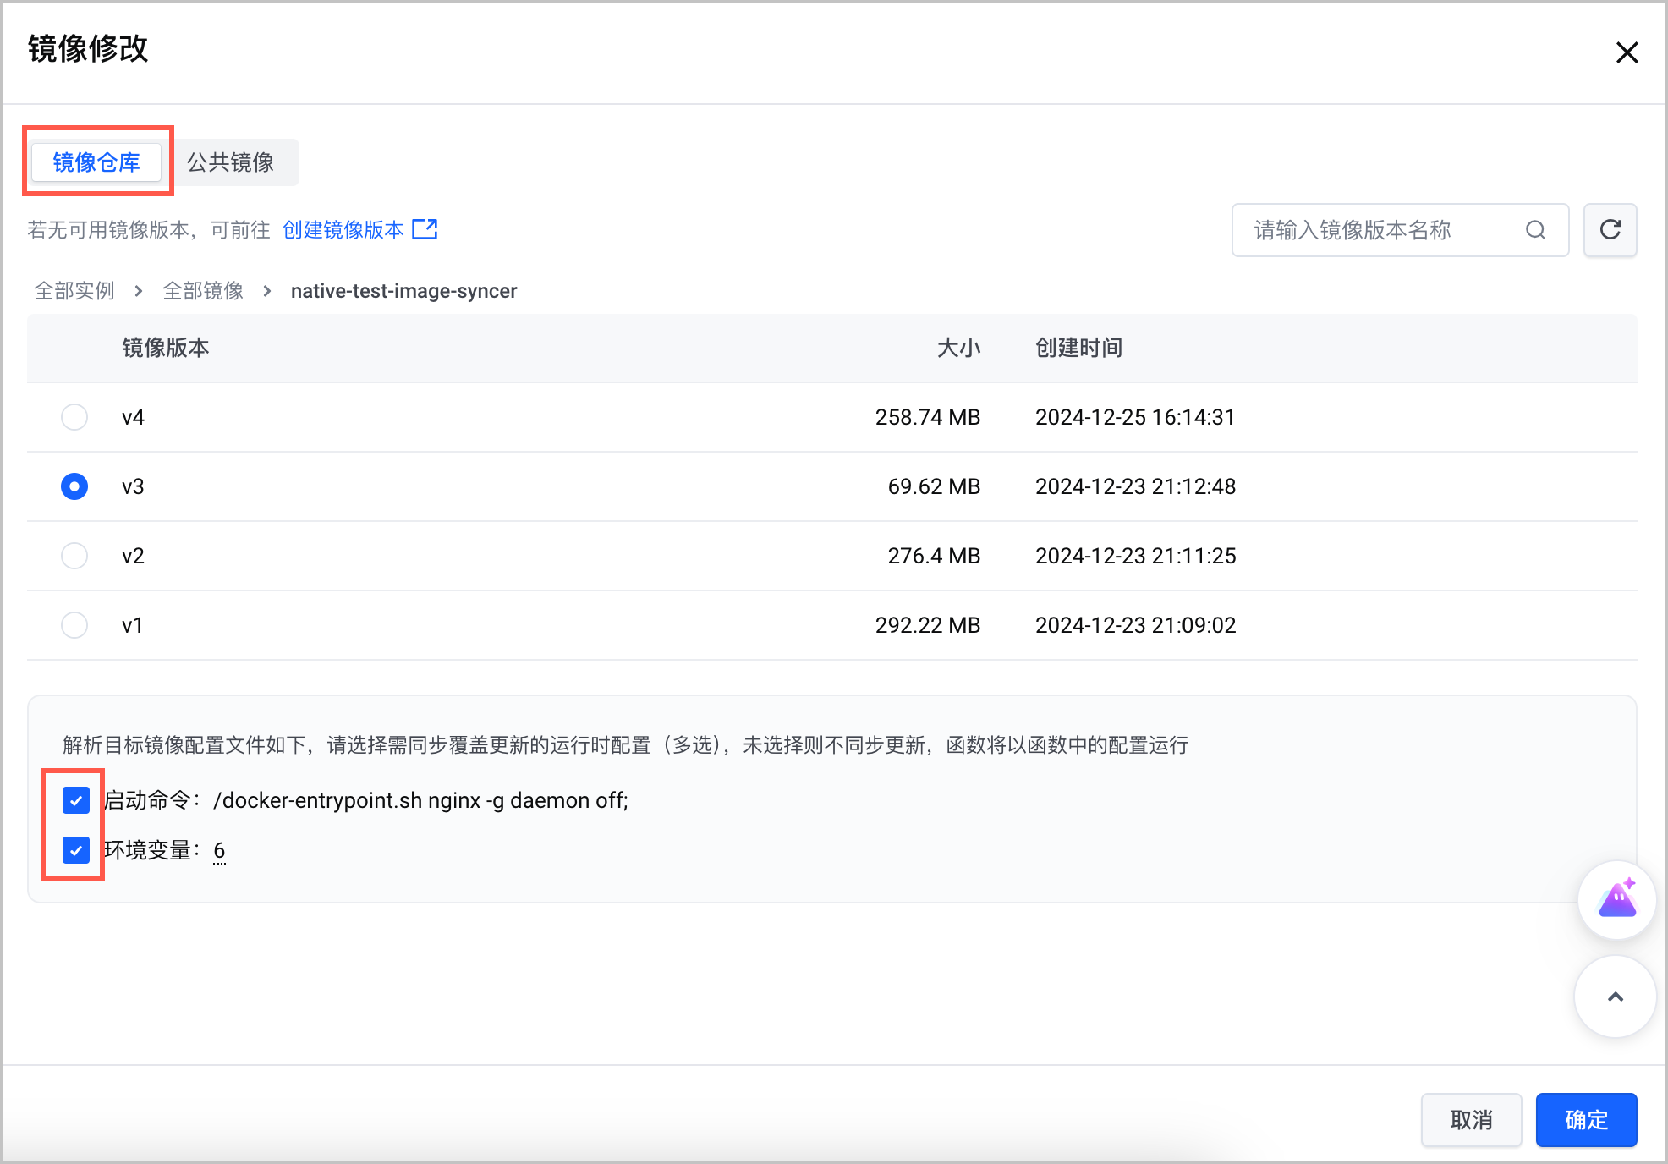The image size is (1668, 1164).
Task: Refresh the image version list
Action: coord(1610,230)
